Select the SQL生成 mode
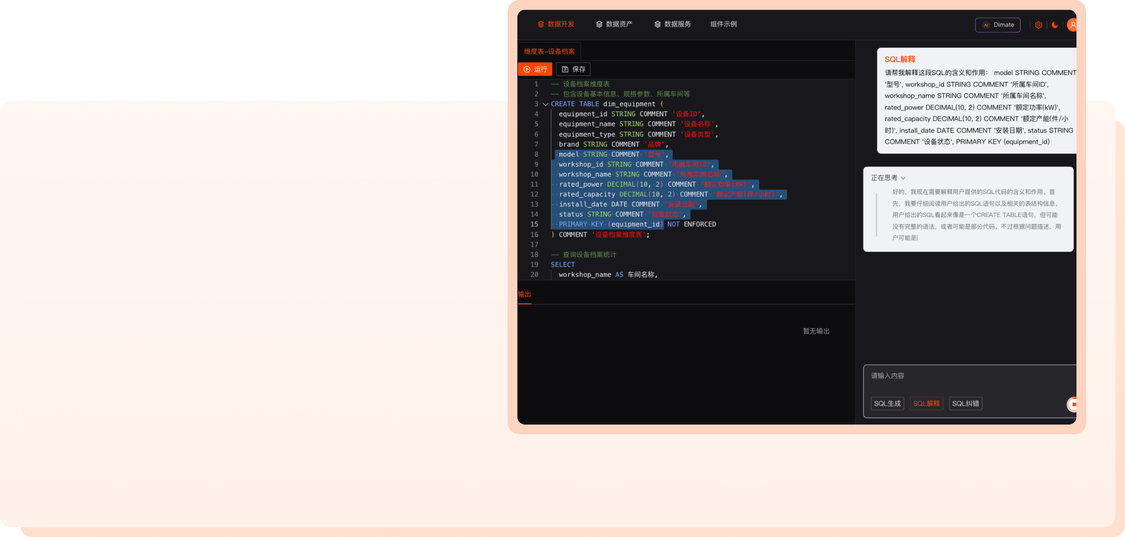The height and width of the screenshot is (537, 1125). tap(887, 403)
